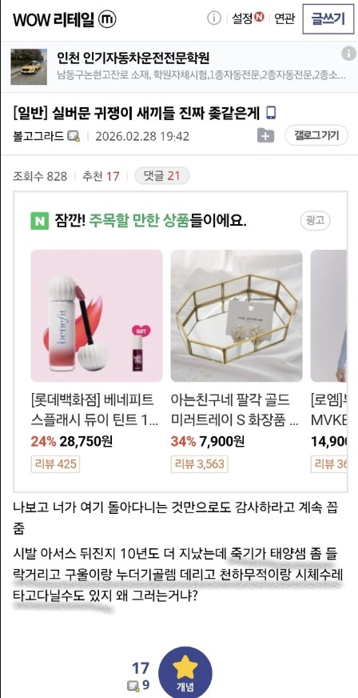This screenshot has width=358, height=698.
Task: Click the add-to-folder plus icon
Action: (265, 135)
